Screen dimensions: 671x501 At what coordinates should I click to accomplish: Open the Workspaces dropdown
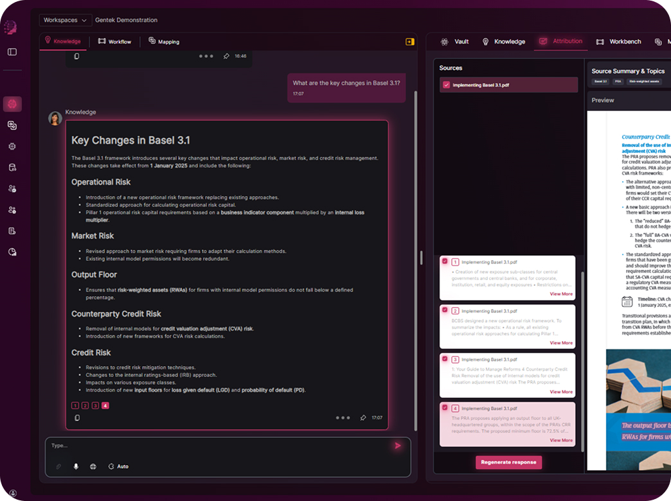click(65, 20)
